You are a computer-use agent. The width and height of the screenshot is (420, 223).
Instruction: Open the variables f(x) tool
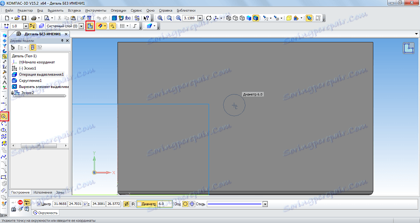128,18
